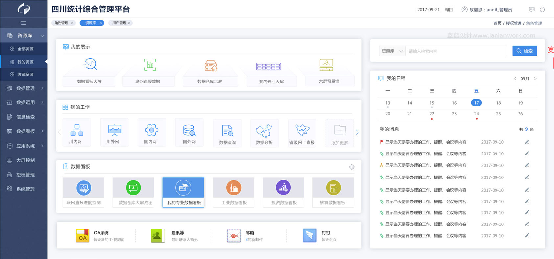This screenshot has width=554, height=259.
Task: Open the 工业数据看板 panel icon
Action: [x=234, y=188]
